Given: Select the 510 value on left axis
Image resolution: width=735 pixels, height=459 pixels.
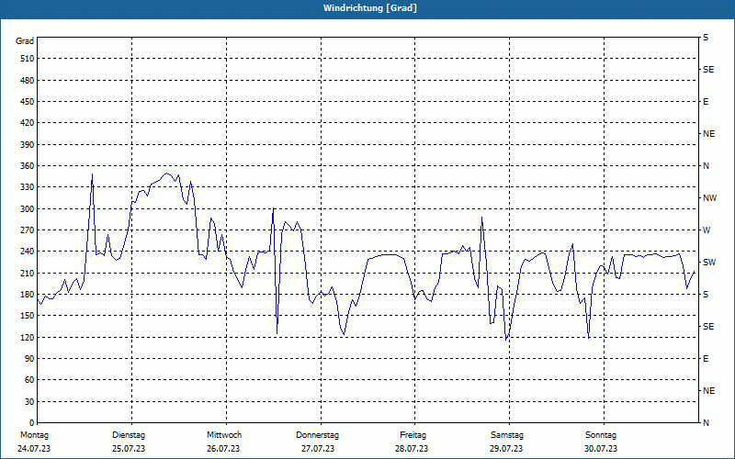Looking at the screenshot, I should [28, 59].
